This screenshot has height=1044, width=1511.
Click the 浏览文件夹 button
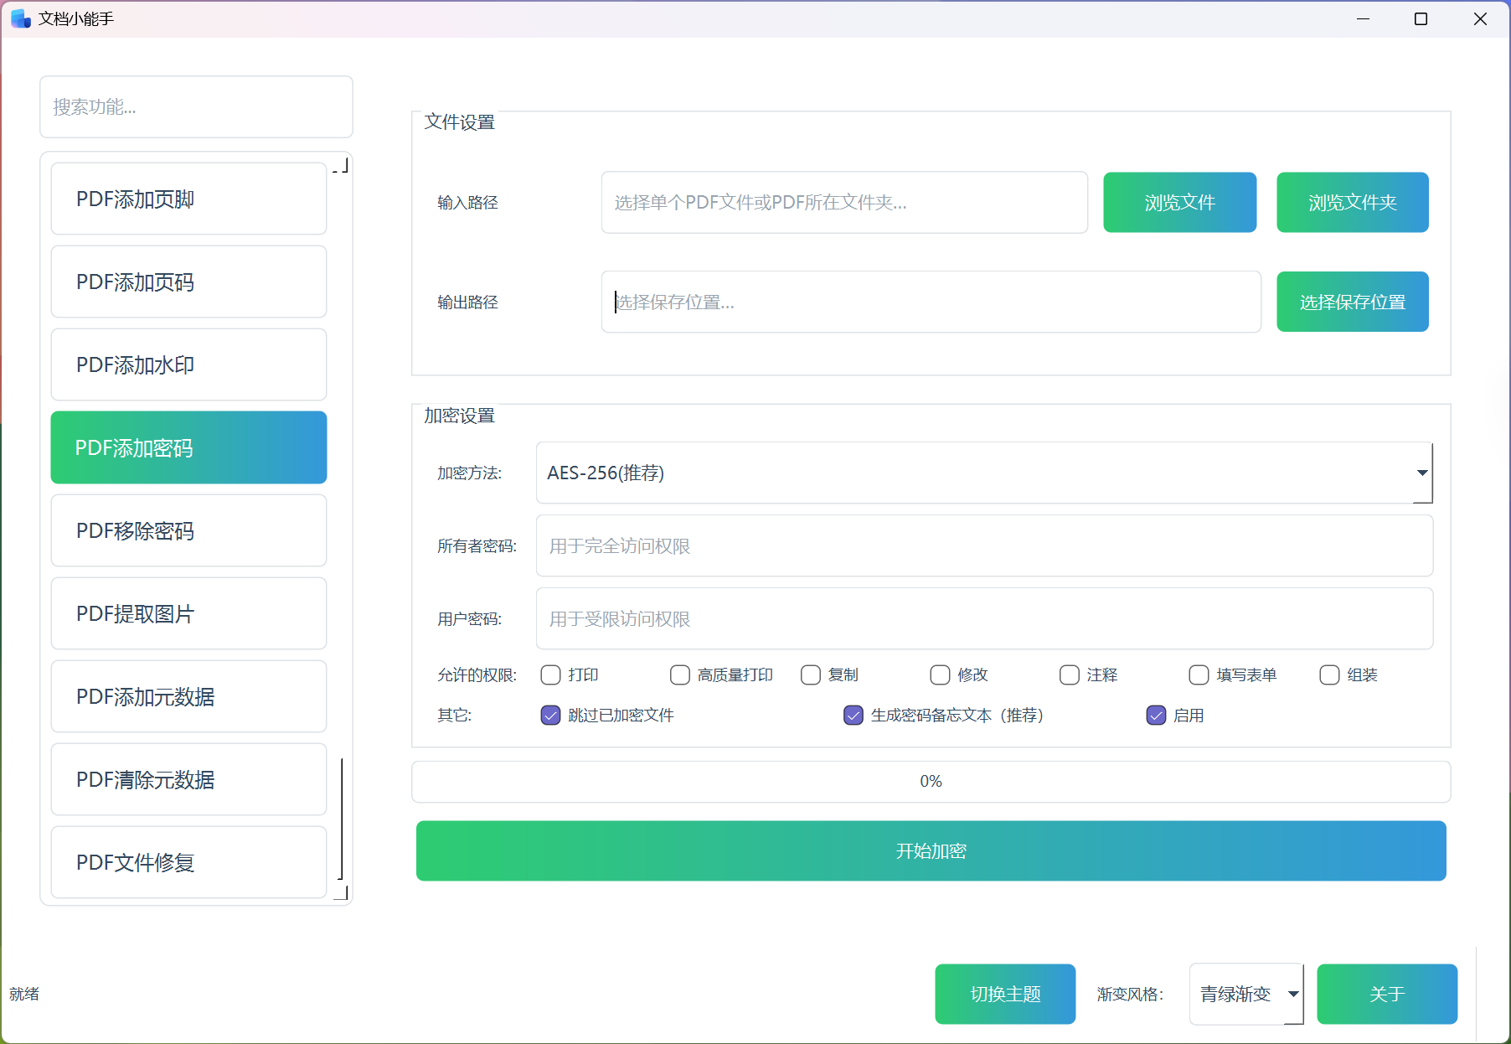click(x=1352, y=202)
